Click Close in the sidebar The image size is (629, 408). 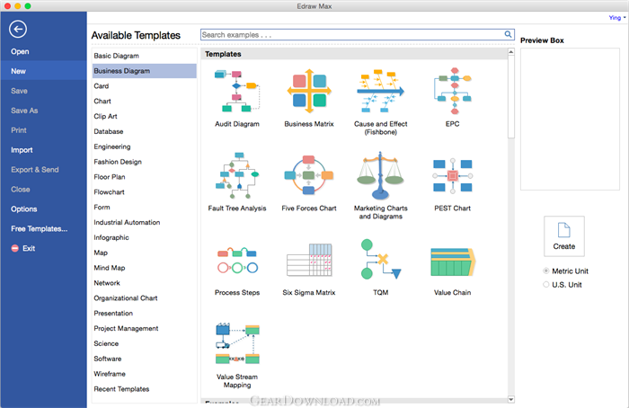(21, 189)
